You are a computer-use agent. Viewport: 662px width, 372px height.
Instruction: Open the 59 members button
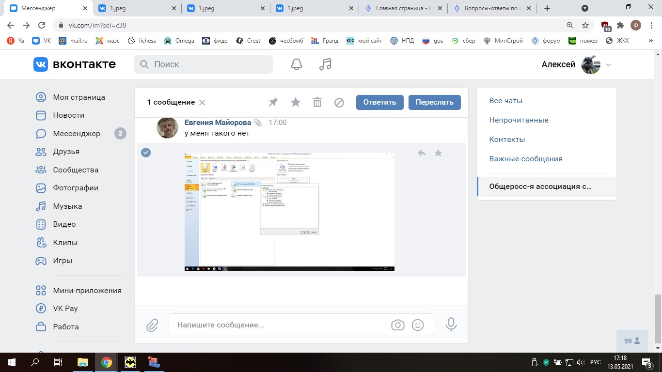(632, 341)
